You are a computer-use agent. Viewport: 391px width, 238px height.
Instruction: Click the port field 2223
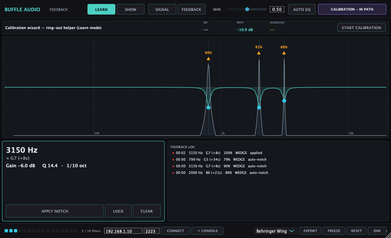(152, 231)
